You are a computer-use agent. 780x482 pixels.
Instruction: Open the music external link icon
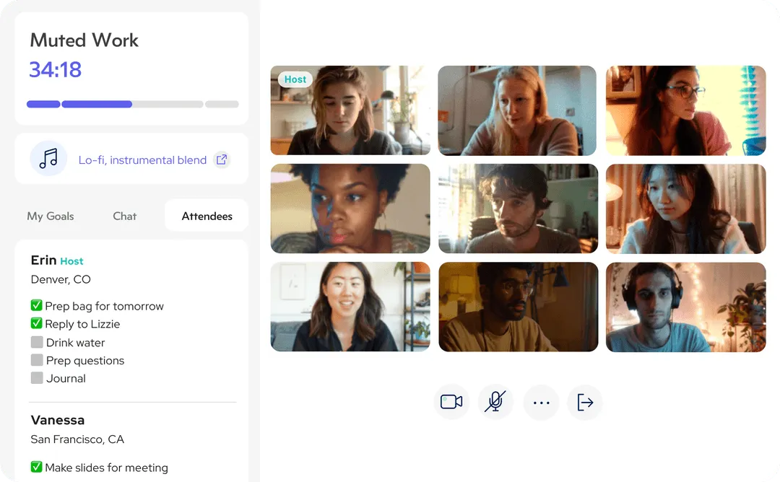(x=222, y=159)
